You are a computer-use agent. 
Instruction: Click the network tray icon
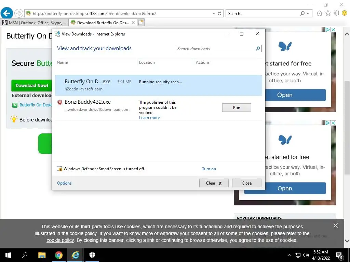point(298,255)
